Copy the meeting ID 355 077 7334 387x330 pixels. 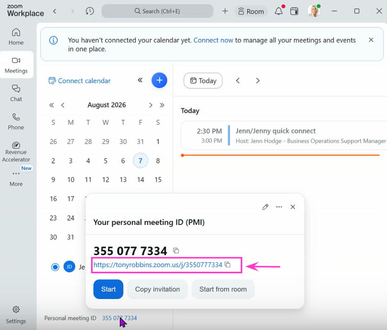tap(176, 251)
